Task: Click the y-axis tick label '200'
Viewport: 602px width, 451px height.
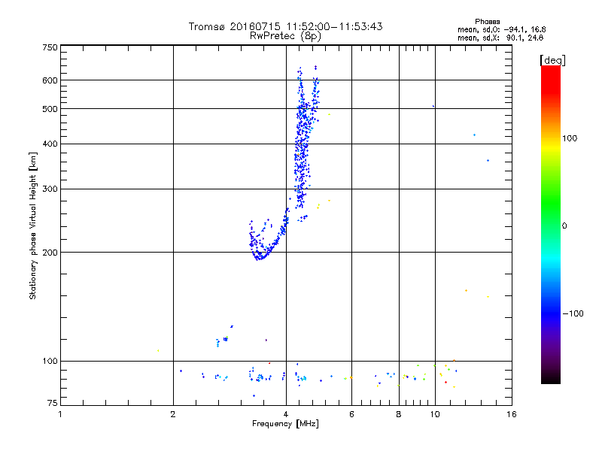Action: tap(50, 253)
